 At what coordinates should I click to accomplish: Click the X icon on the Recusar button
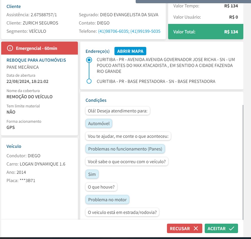pyautogui.click(x=196, y=228)
